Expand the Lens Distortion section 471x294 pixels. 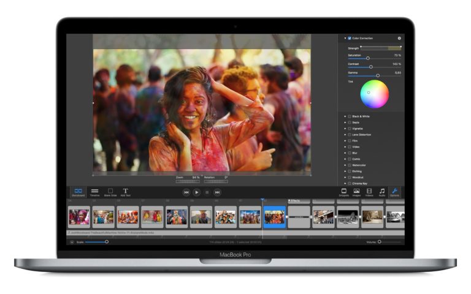pos(345,135)
